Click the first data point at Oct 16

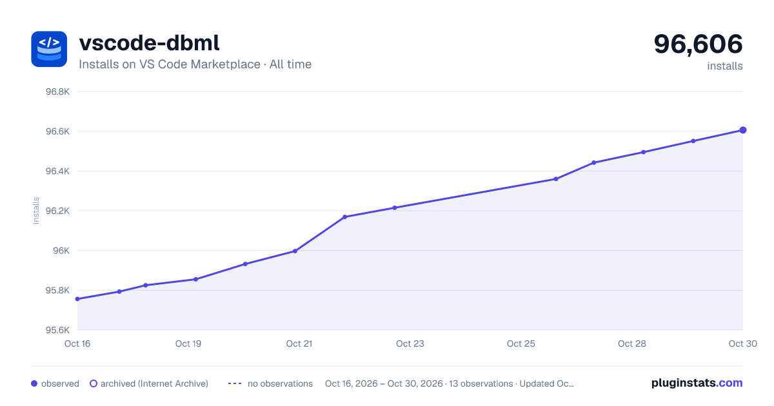[x=77, y=299]
